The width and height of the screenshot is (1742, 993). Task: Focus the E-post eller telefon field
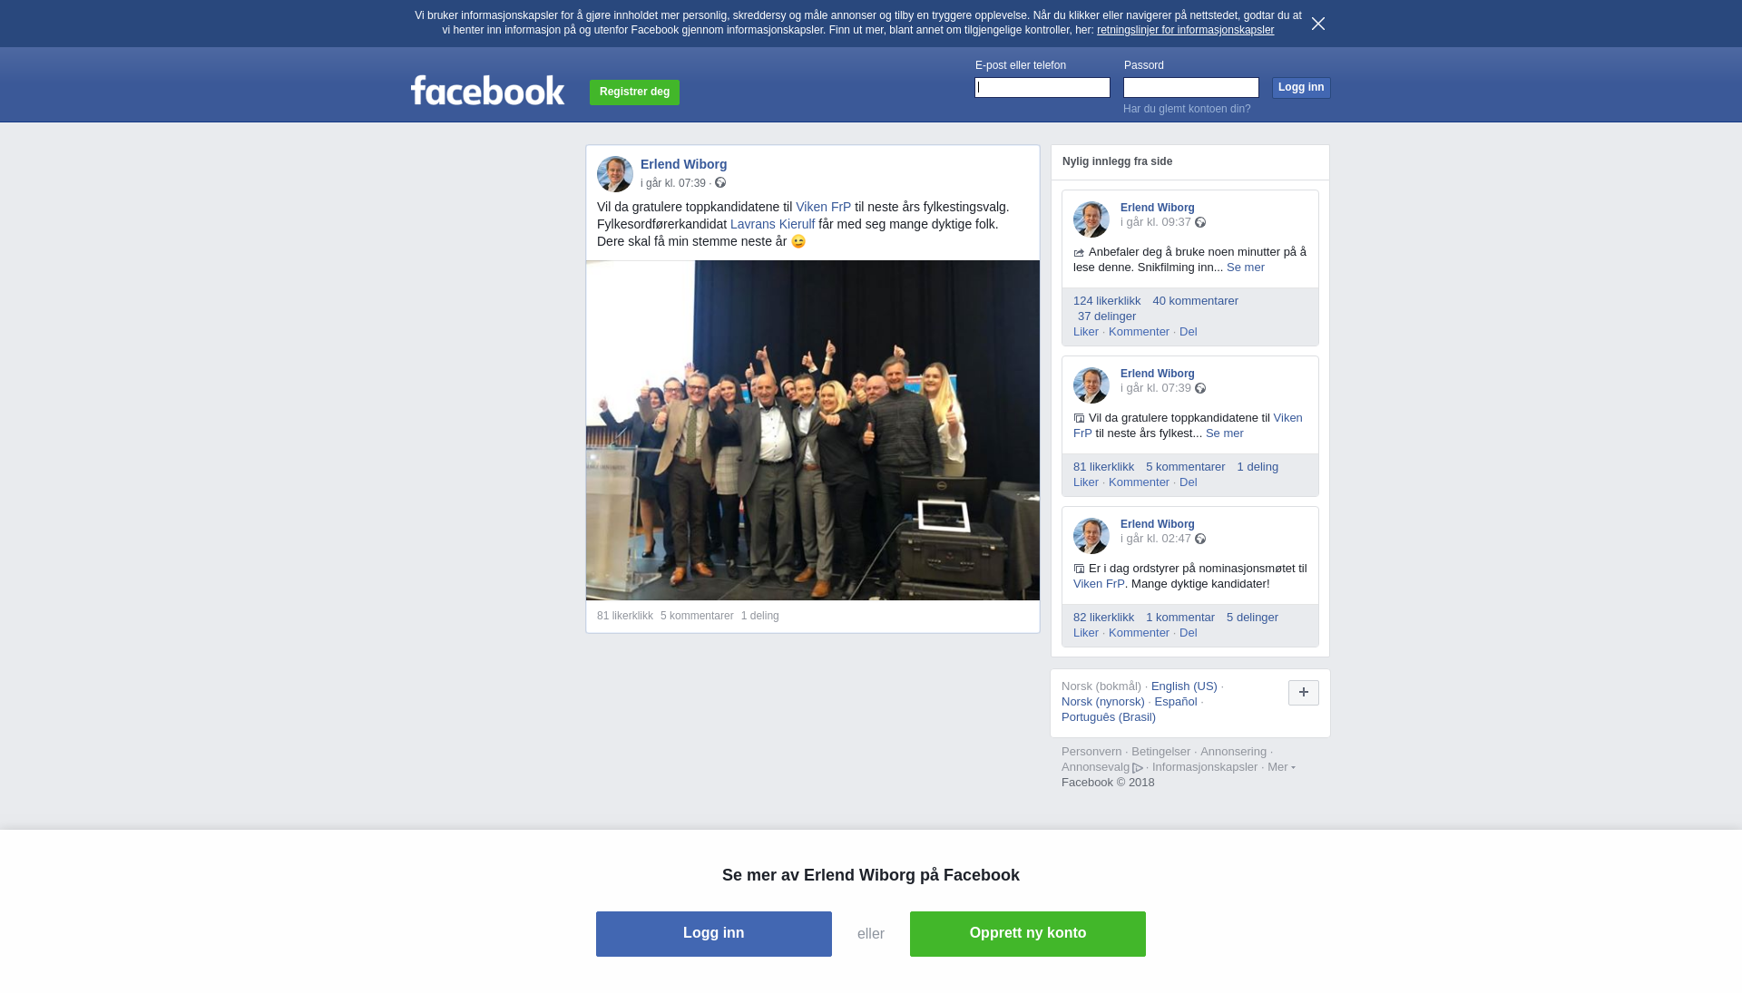click(x=1042, y=87)
